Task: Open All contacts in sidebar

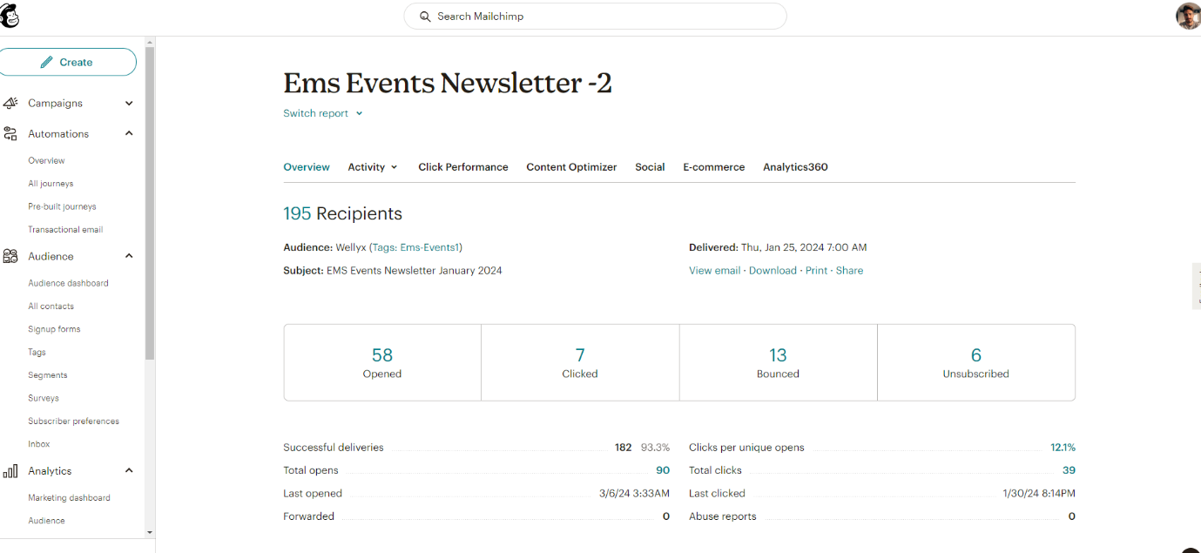Action: (x=51, y=307)
